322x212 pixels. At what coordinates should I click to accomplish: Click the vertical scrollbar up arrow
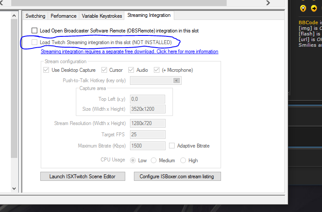pyautogui.click(x=14, y=16)
